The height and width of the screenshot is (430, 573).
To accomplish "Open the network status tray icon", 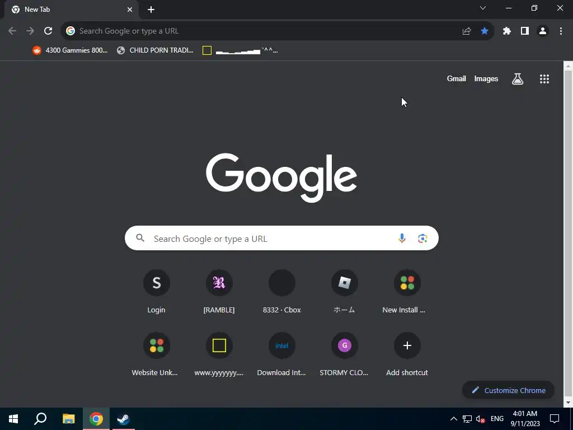I will tap(467, 419).
